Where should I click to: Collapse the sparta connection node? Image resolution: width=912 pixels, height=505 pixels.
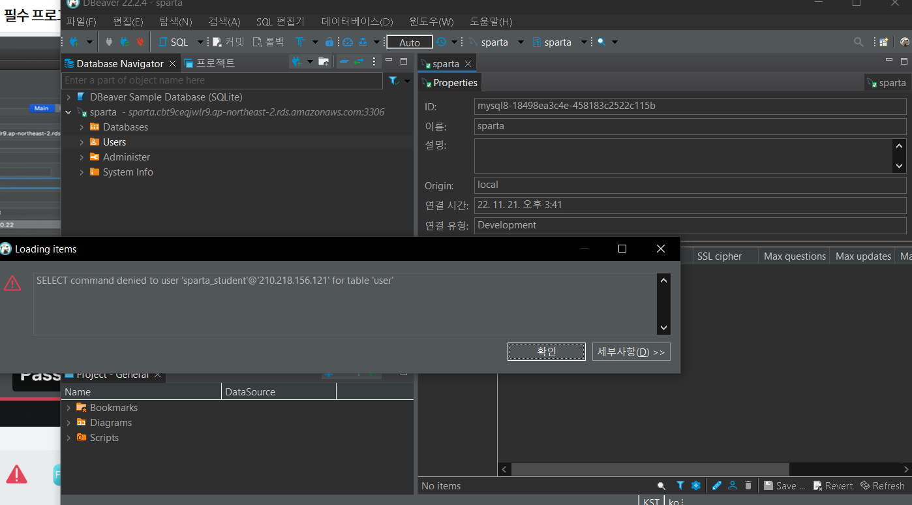click(x=68, y=112)
